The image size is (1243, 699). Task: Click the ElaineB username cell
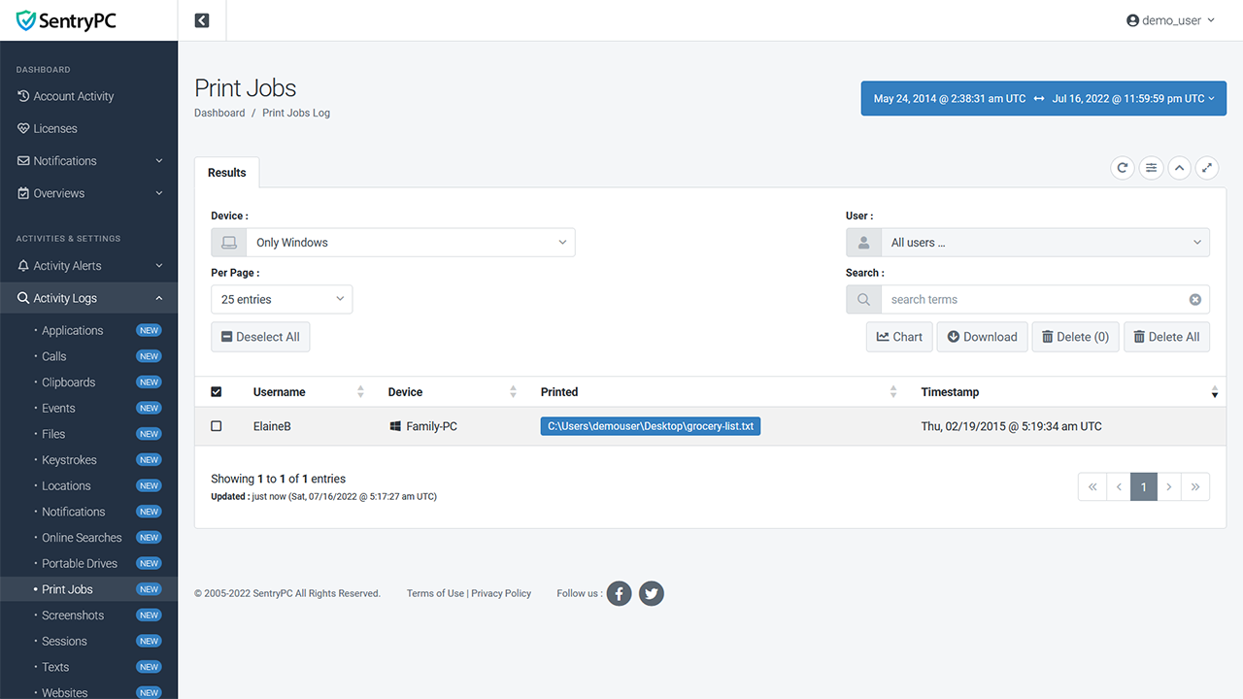[x=272, y=426]
